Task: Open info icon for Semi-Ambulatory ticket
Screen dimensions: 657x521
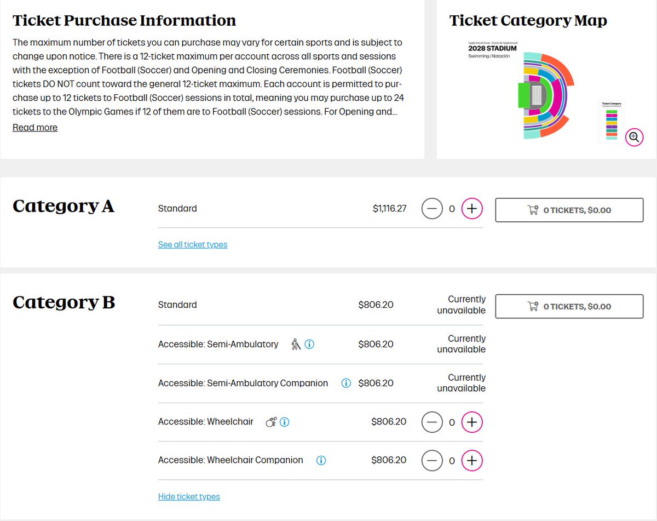Action: tap(309, 345)
